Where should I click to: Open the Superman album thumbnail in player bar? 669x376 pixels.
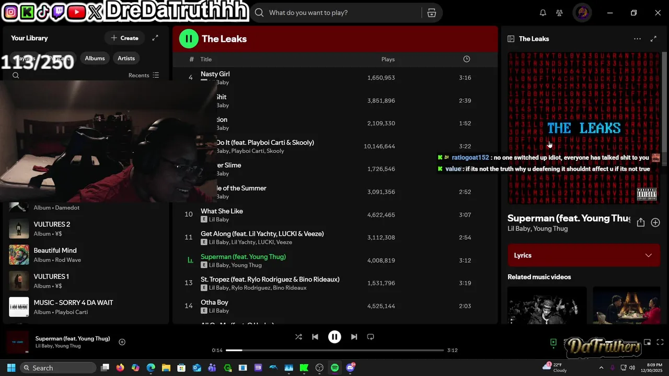point(17,342)
